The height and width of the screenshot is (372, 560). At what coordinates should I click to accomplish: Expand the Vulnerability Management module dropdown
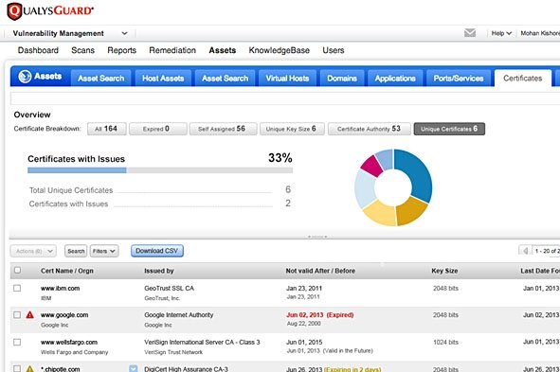[x=124, y=33]
